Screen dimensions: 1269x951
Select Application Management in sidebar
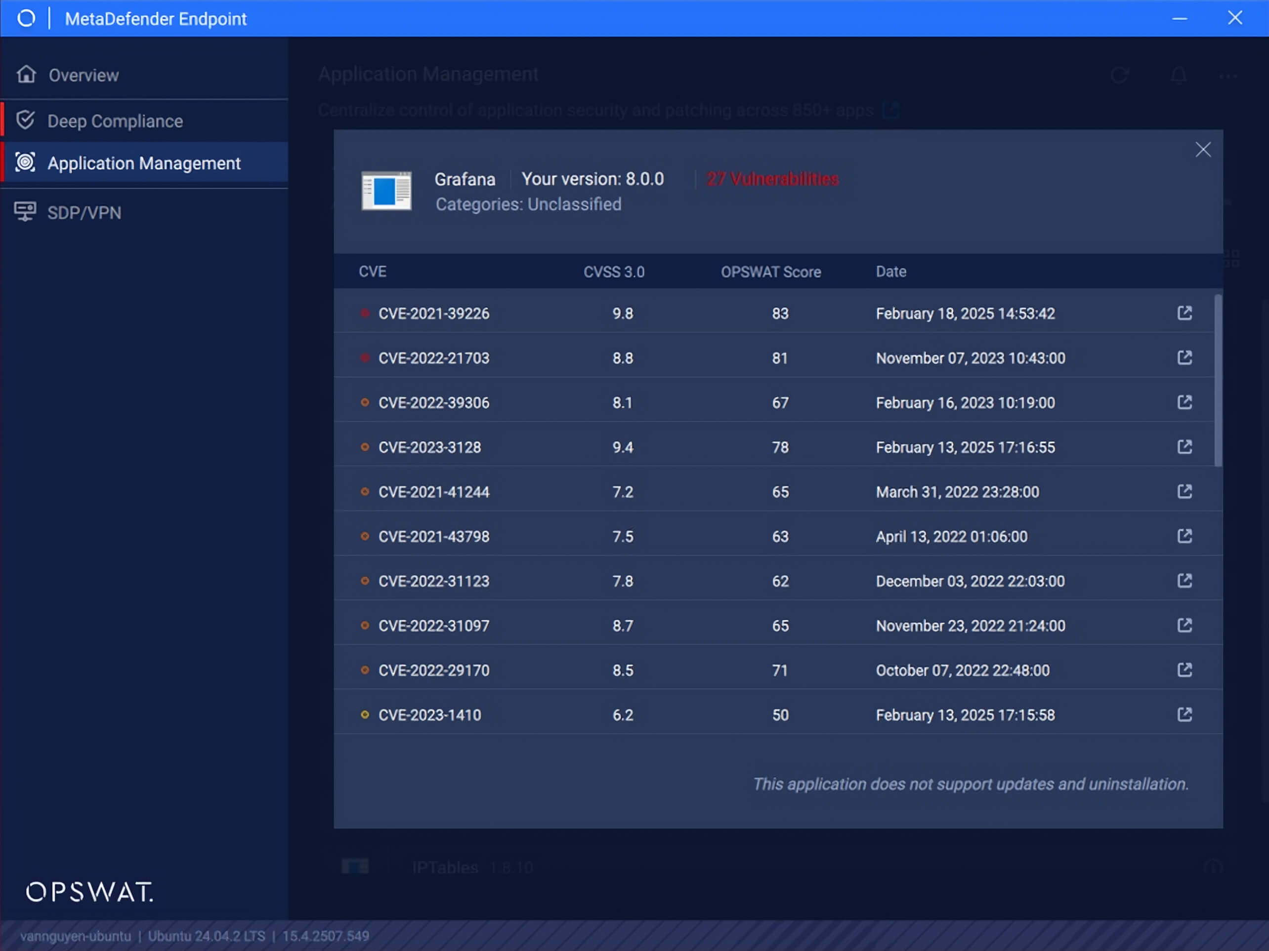pyautogui.click(x=143, y=163)
